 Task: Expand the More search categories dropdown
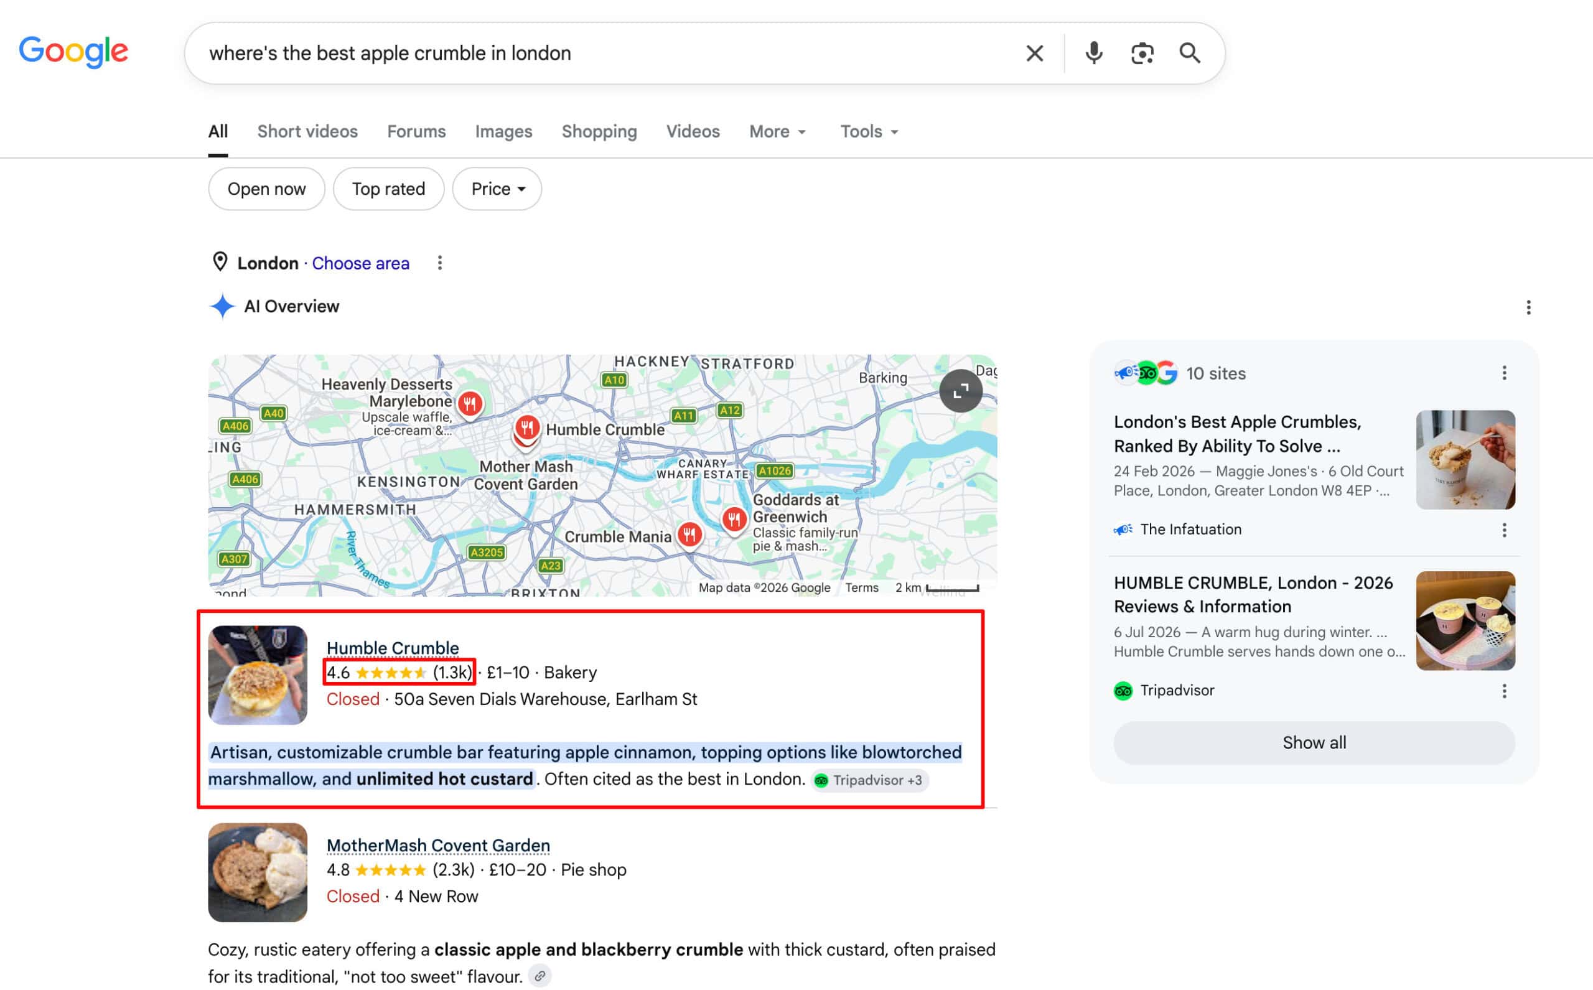[x=777, y=132]
